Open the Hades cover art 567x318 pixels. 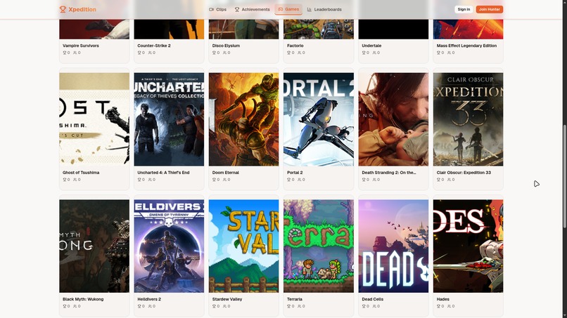469,246
